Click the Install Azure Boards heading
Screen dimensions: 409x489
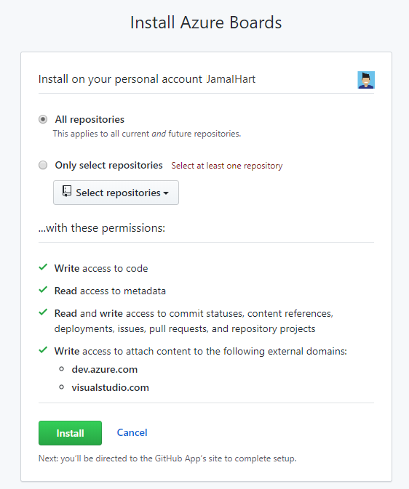coord(206,23)
